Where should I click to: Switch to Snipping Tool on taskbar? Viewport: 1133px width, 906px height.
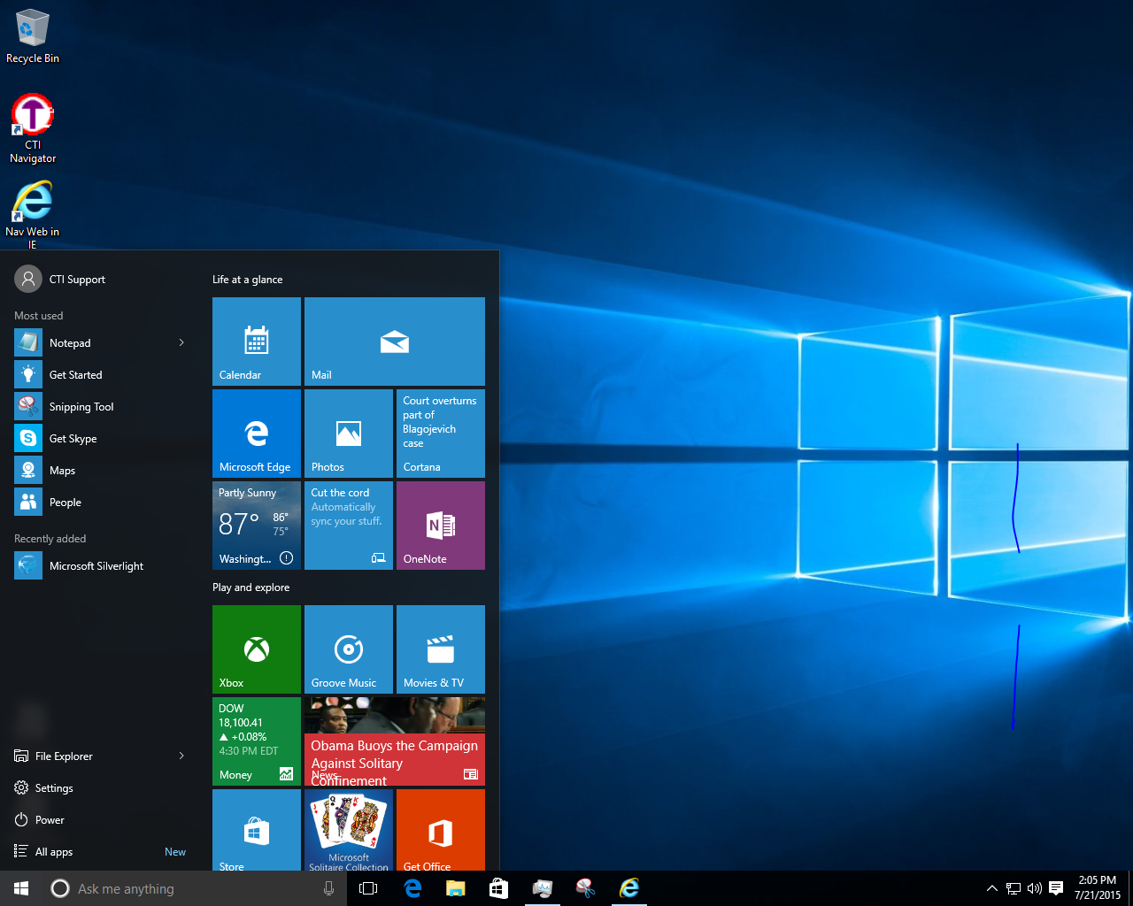tap(585, 888)
